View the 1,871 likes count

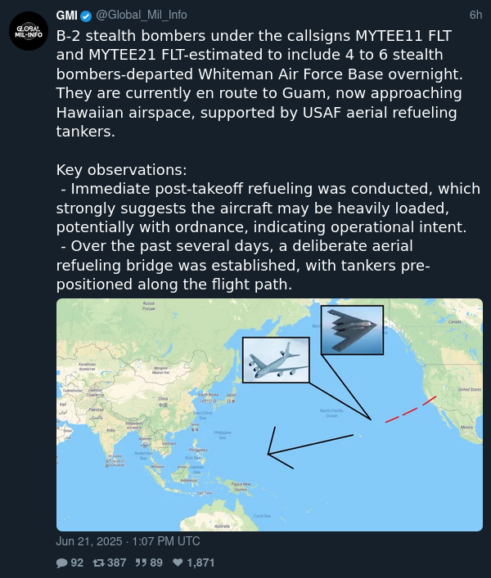(x=200, y=563)
